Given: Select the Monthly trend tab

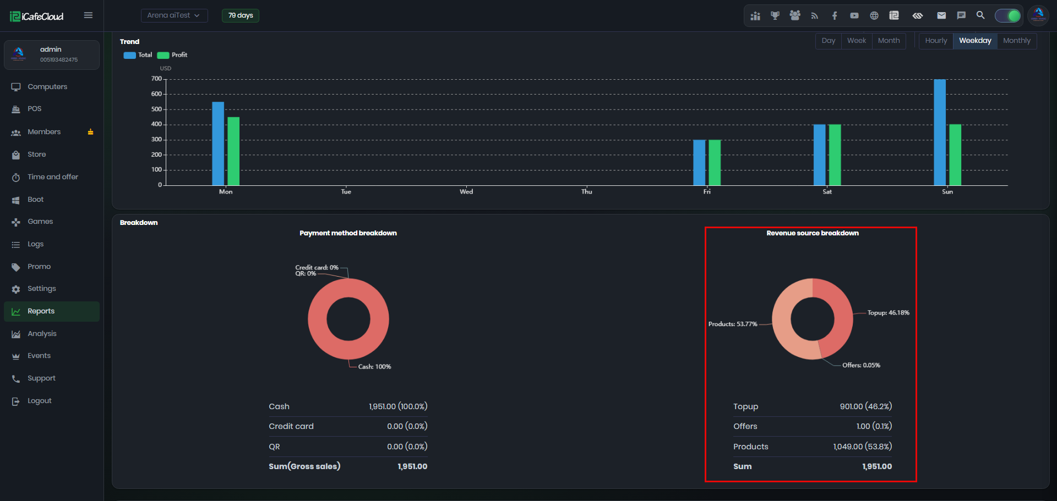Looking at the screenshot, I should [x=1016, y=41].
